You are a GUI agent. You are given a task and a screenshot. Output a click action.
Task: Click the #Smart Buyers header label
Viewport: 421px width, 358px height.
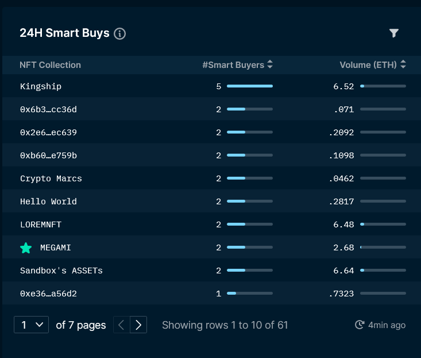[233, 65]
